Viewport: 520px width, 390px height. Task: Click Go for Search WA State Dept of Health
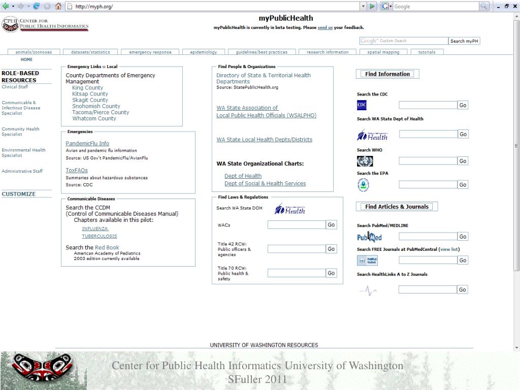463,134
